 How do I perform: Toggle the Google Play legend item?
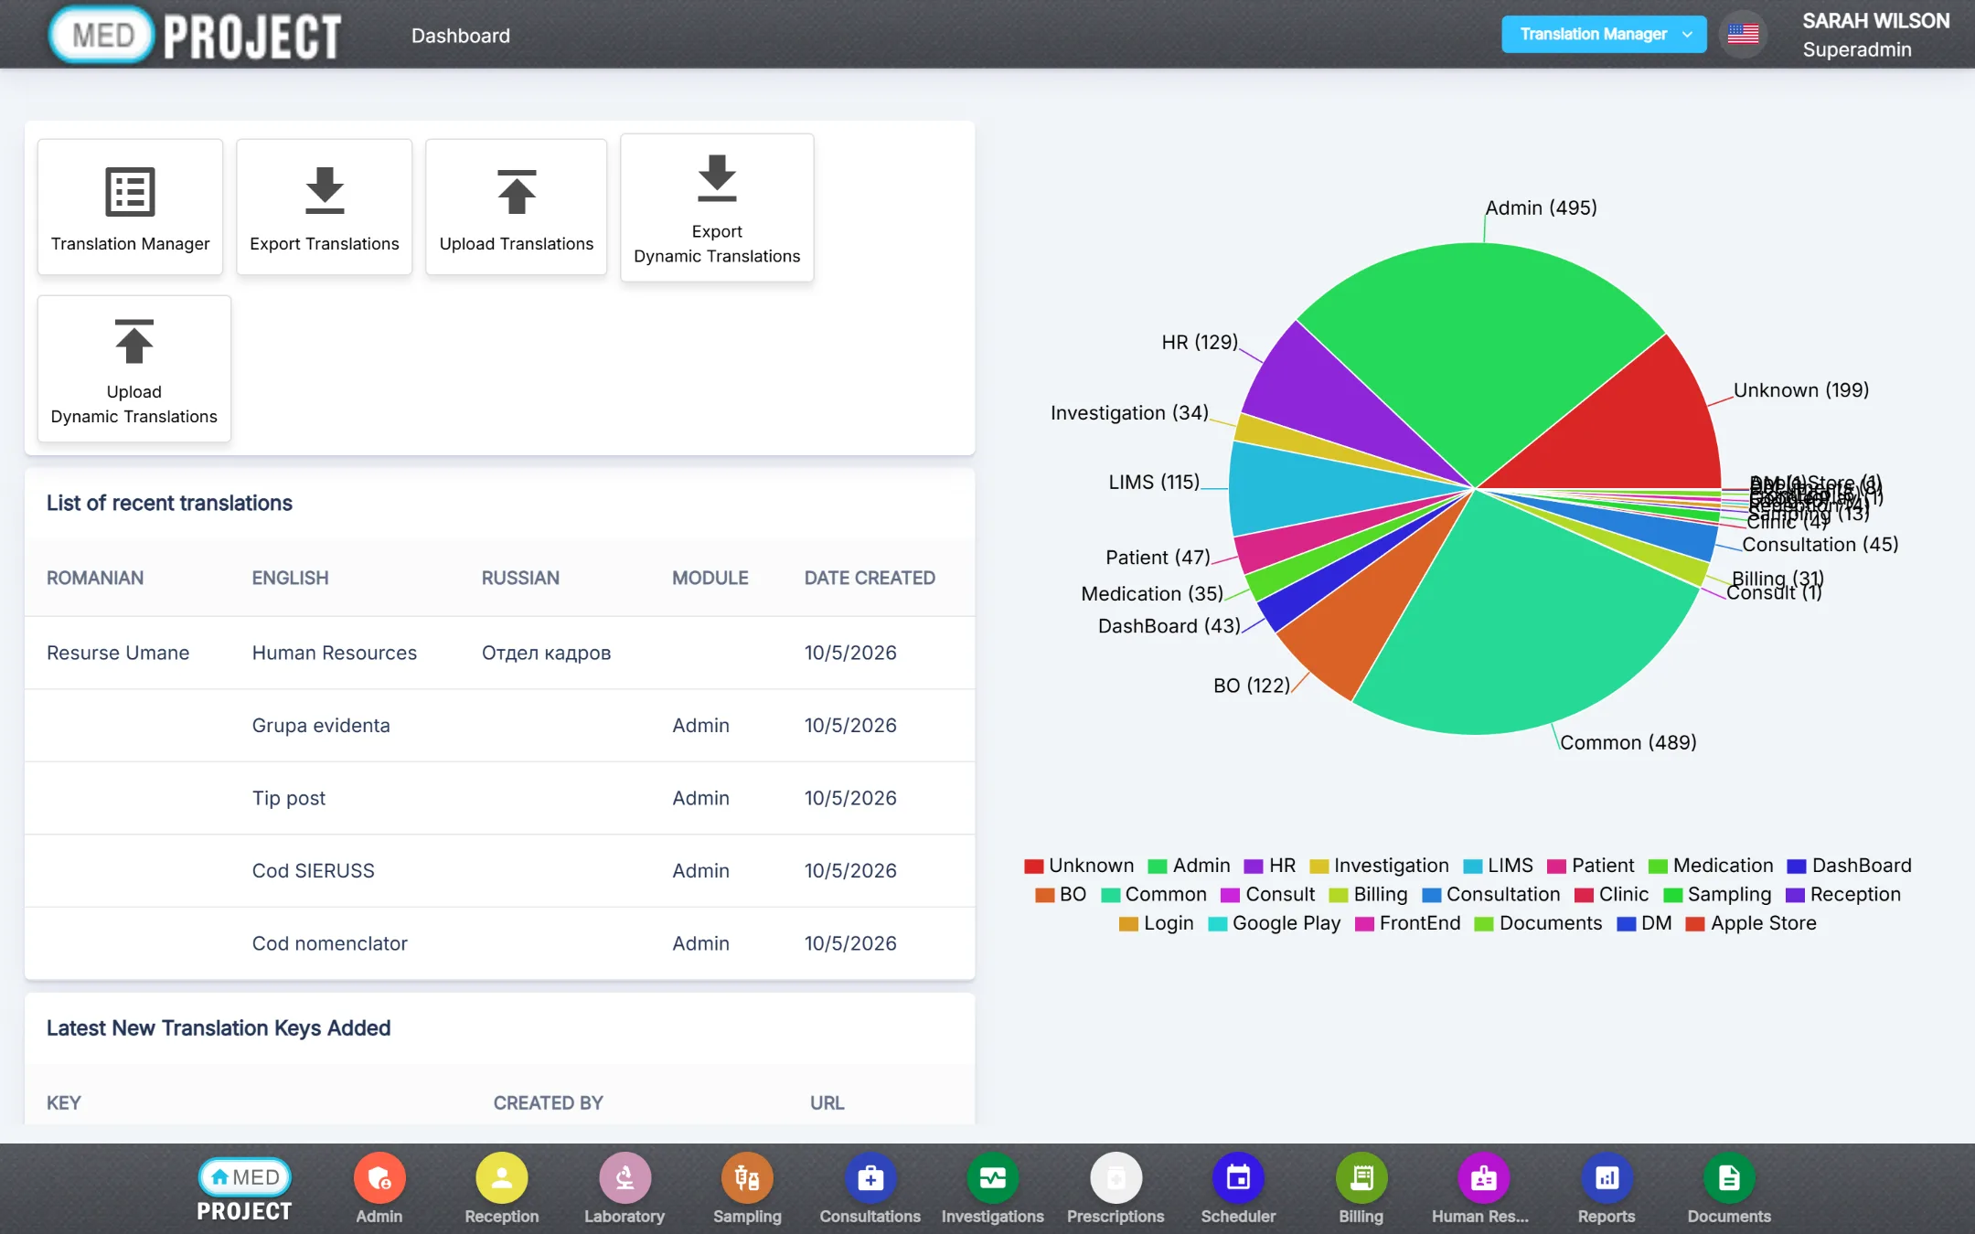point(1275,923)
